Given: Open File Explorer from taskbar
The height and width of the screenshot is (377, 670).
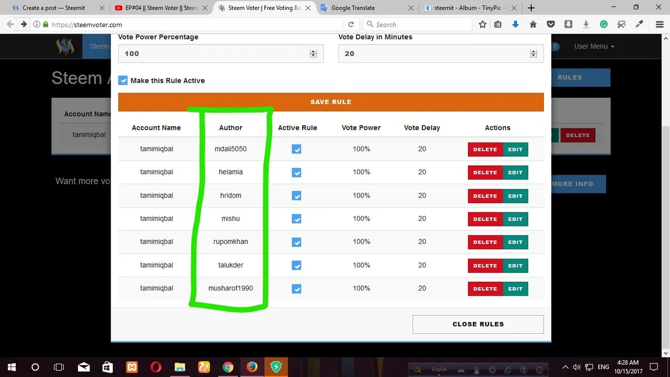Looking at the screenshot, I should coord(180,367).
